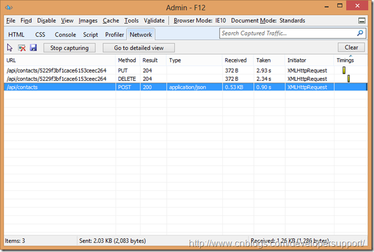The height and width of the screenshot is (252, 374).
Task: Click the clear browser cache icon
Action: [x=21, y=48]
